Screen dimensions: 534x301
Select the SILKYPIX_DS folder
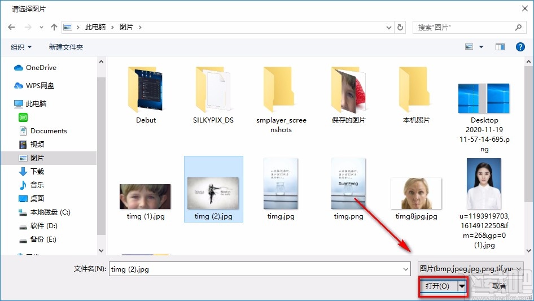tap(213, 95)
